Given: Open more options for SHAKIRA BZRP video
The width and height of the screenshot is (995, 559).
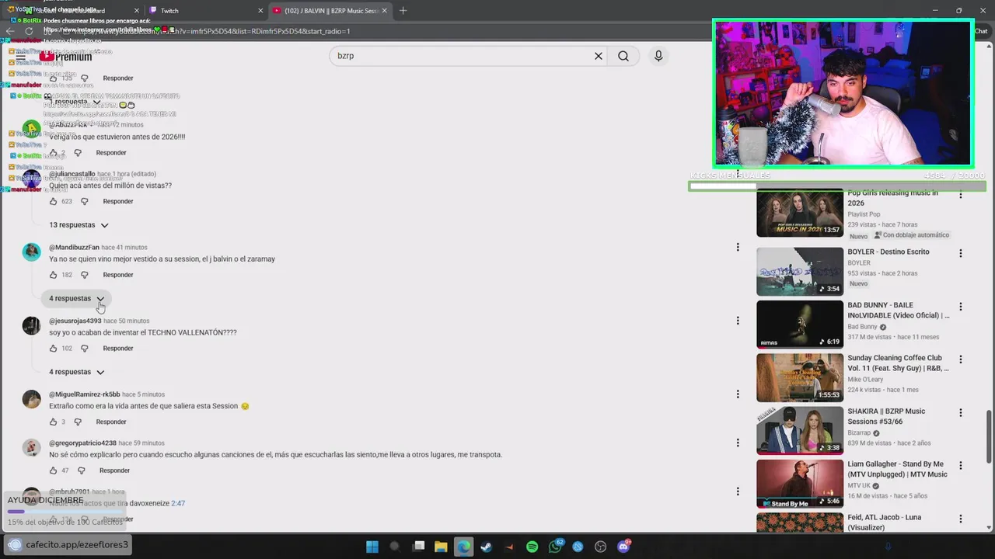Looking at the screenshot, I should coord(960,413).
